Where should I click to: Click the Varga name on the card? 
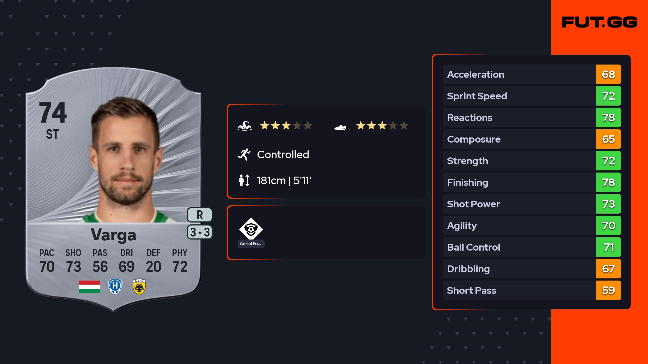113,235
